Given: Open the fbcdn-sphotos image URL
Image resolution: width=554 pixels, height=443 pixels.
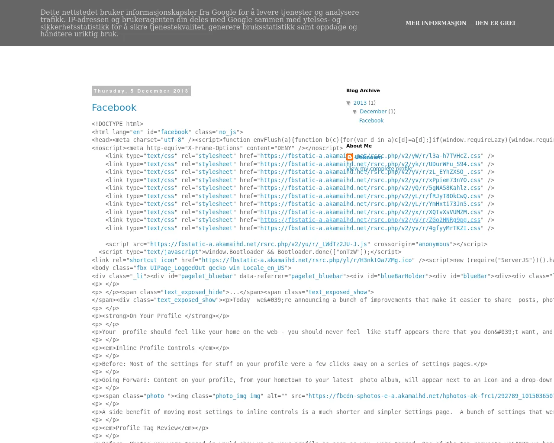Looking at the screenshot, I should pos(431,396).
